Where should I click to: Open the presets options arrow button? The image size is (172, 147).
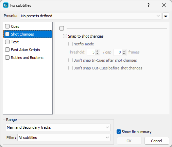pos(166,16)
